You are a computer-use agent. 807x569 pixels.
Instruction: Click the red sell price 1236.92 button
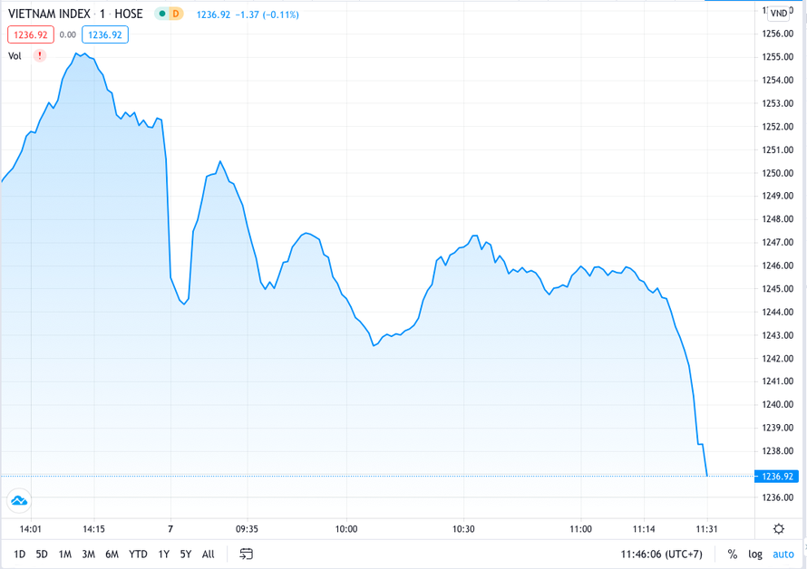coord(31,34)
